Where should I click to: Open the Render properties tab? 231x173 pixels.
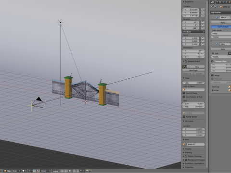(x=218, y=2)
